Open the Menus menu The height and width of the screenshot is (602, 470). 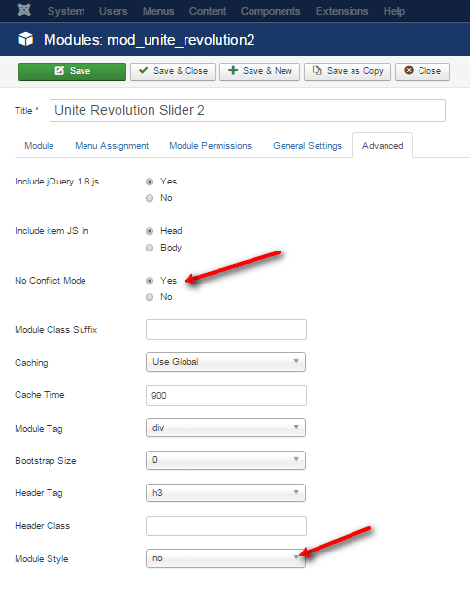(x=158, y=11)
